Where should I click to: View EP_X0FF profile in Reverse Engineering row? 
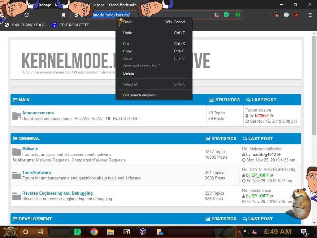click(260, 196)
